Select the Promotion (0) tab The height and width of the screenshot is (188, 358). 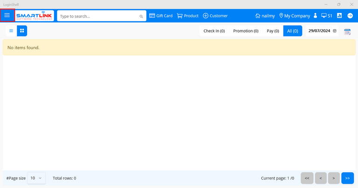point(246,31)
